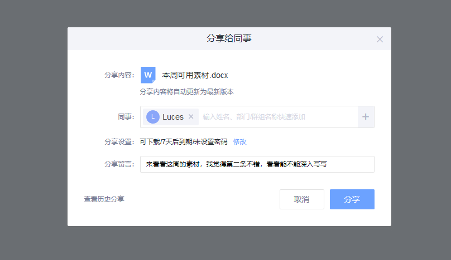Viewport: 451px width, 260px height.
Task: Click the Word document file icon
Action: click(148, 75)
